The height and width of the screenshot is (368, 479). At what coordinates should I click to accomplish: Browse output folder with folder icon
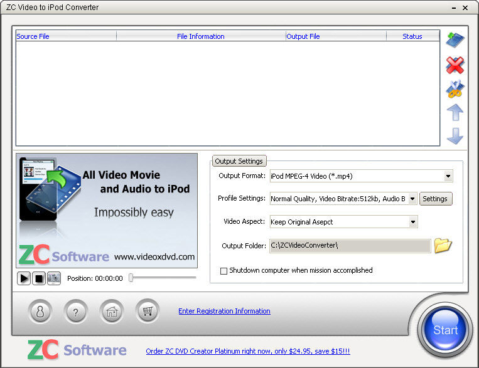click(443, 246)
